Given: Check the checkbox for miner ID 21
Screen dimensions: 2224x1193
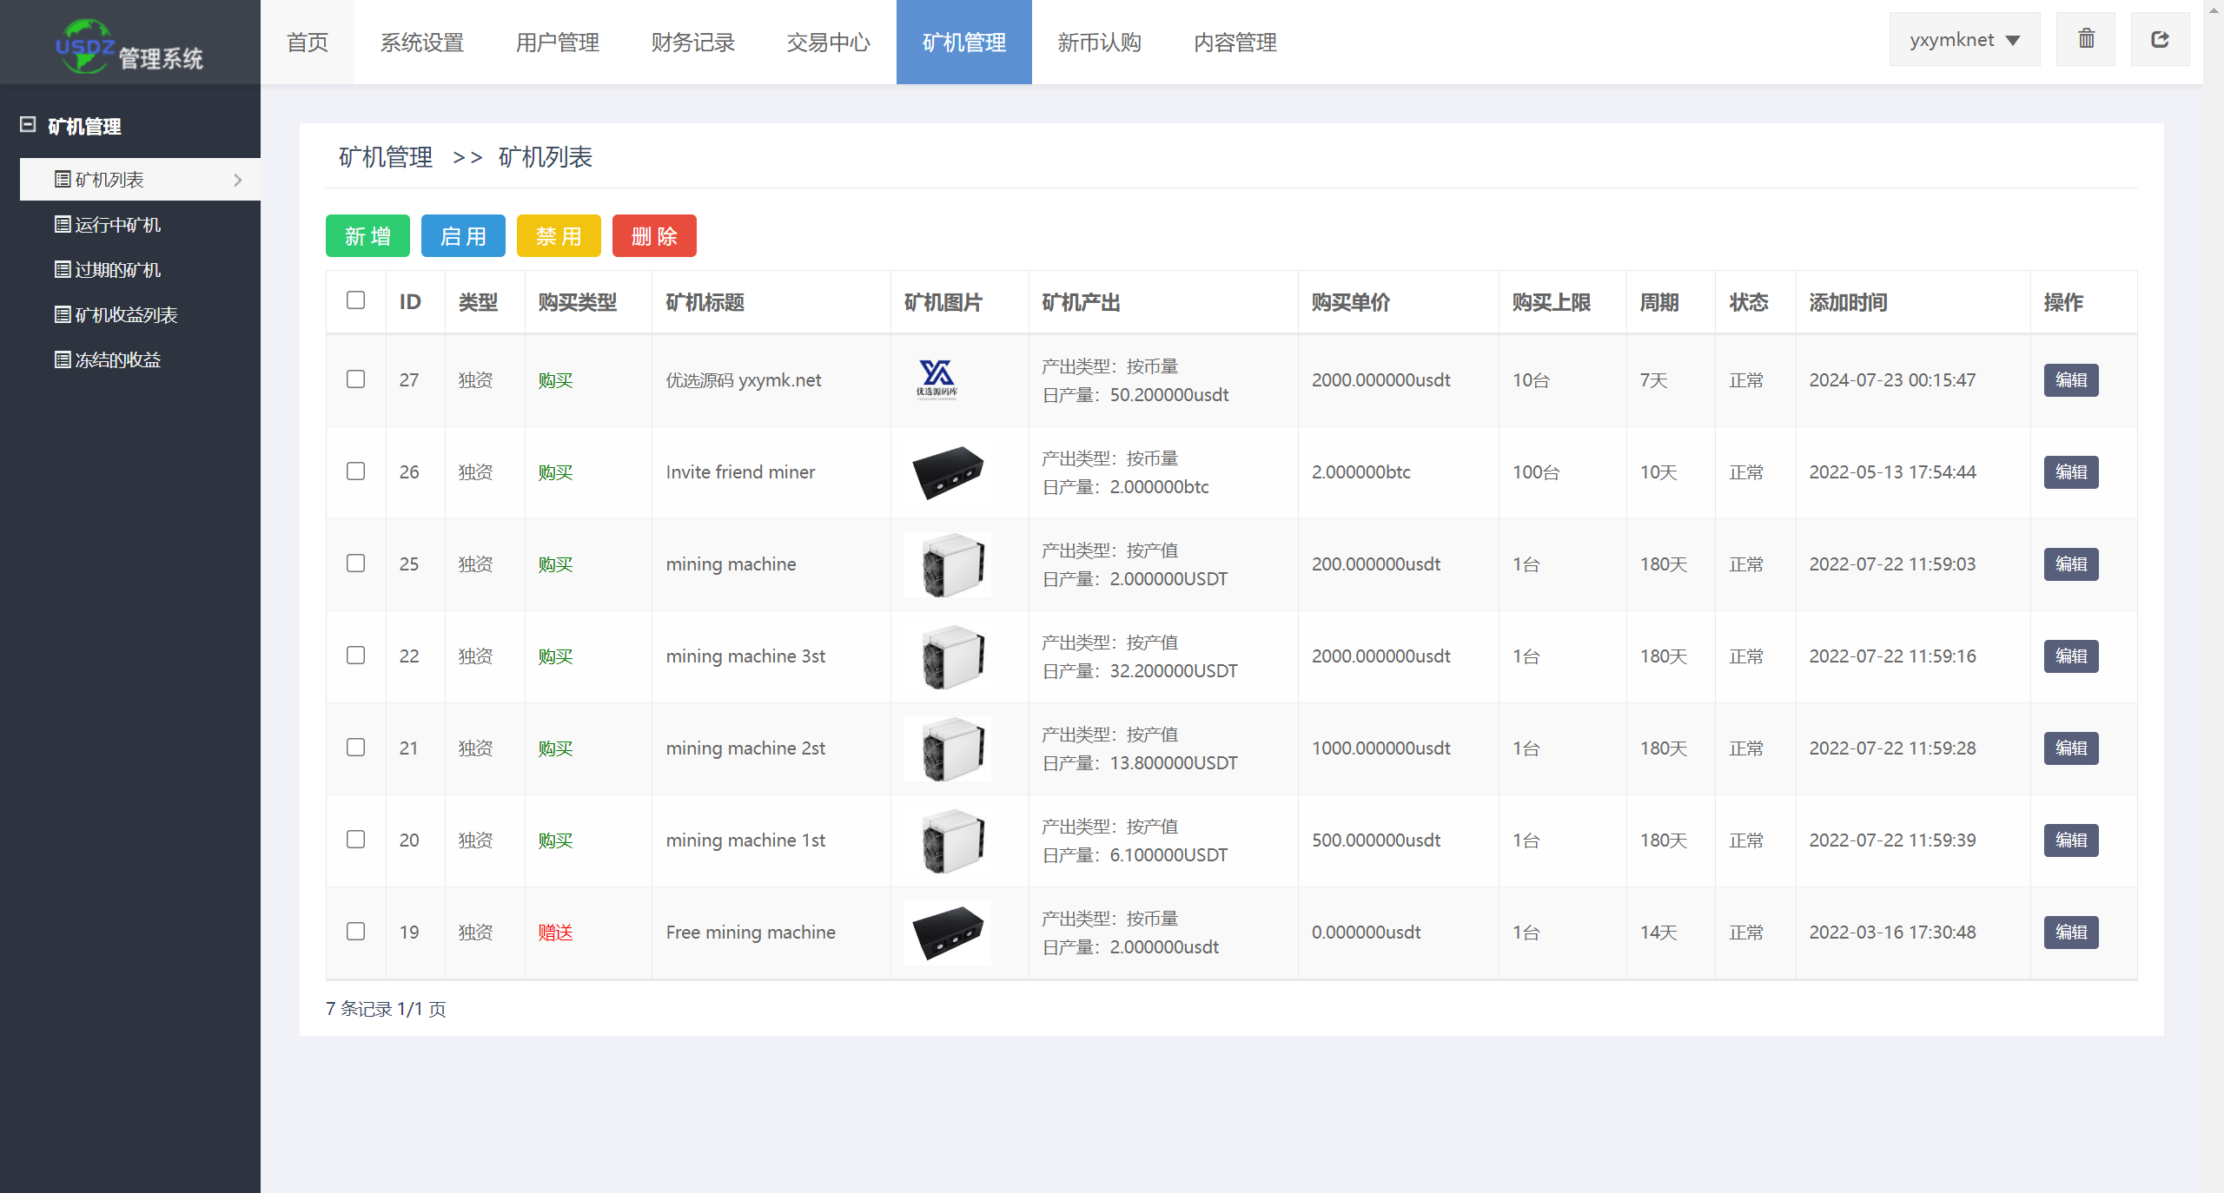Looking at the screenshot, I should (x=355, y=748).
